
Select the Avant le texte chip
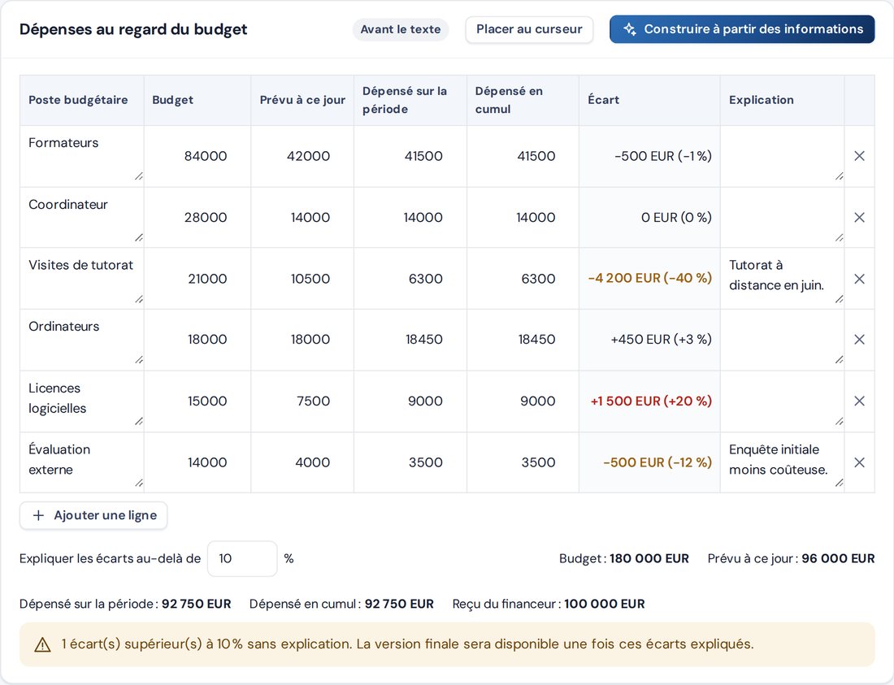[x=400, y=29]
